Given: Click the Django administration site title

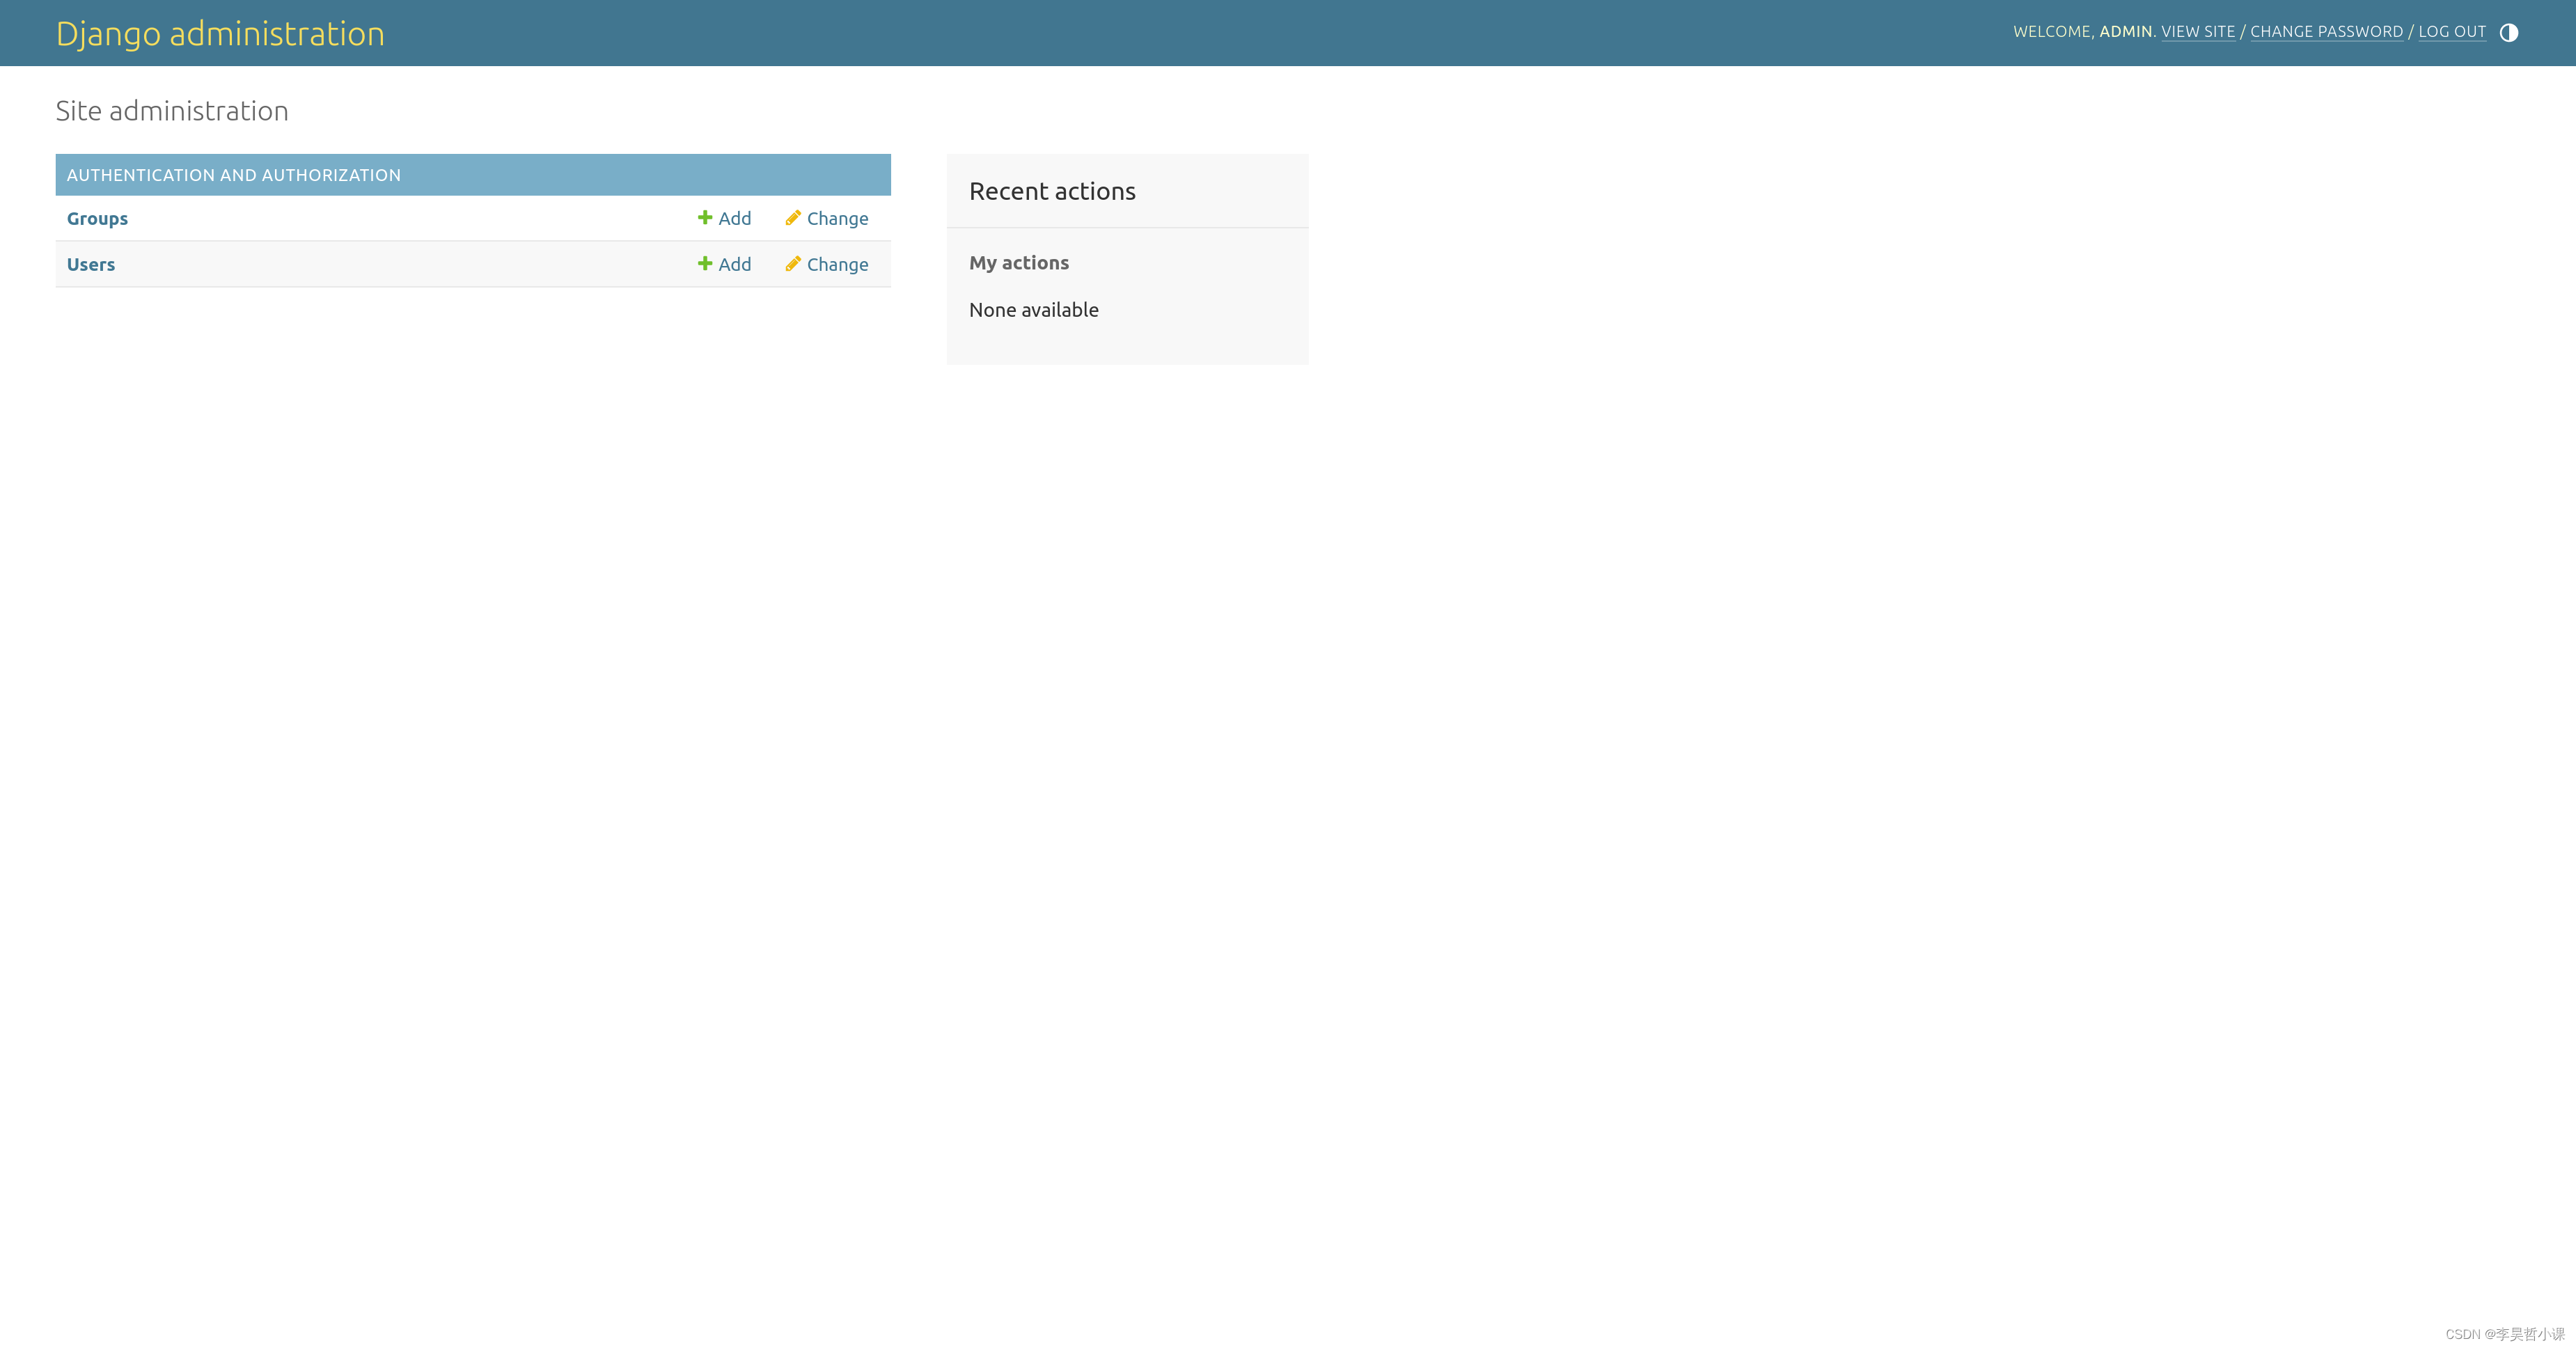Looking at the screenshot, I should click(x=220, y=34).
